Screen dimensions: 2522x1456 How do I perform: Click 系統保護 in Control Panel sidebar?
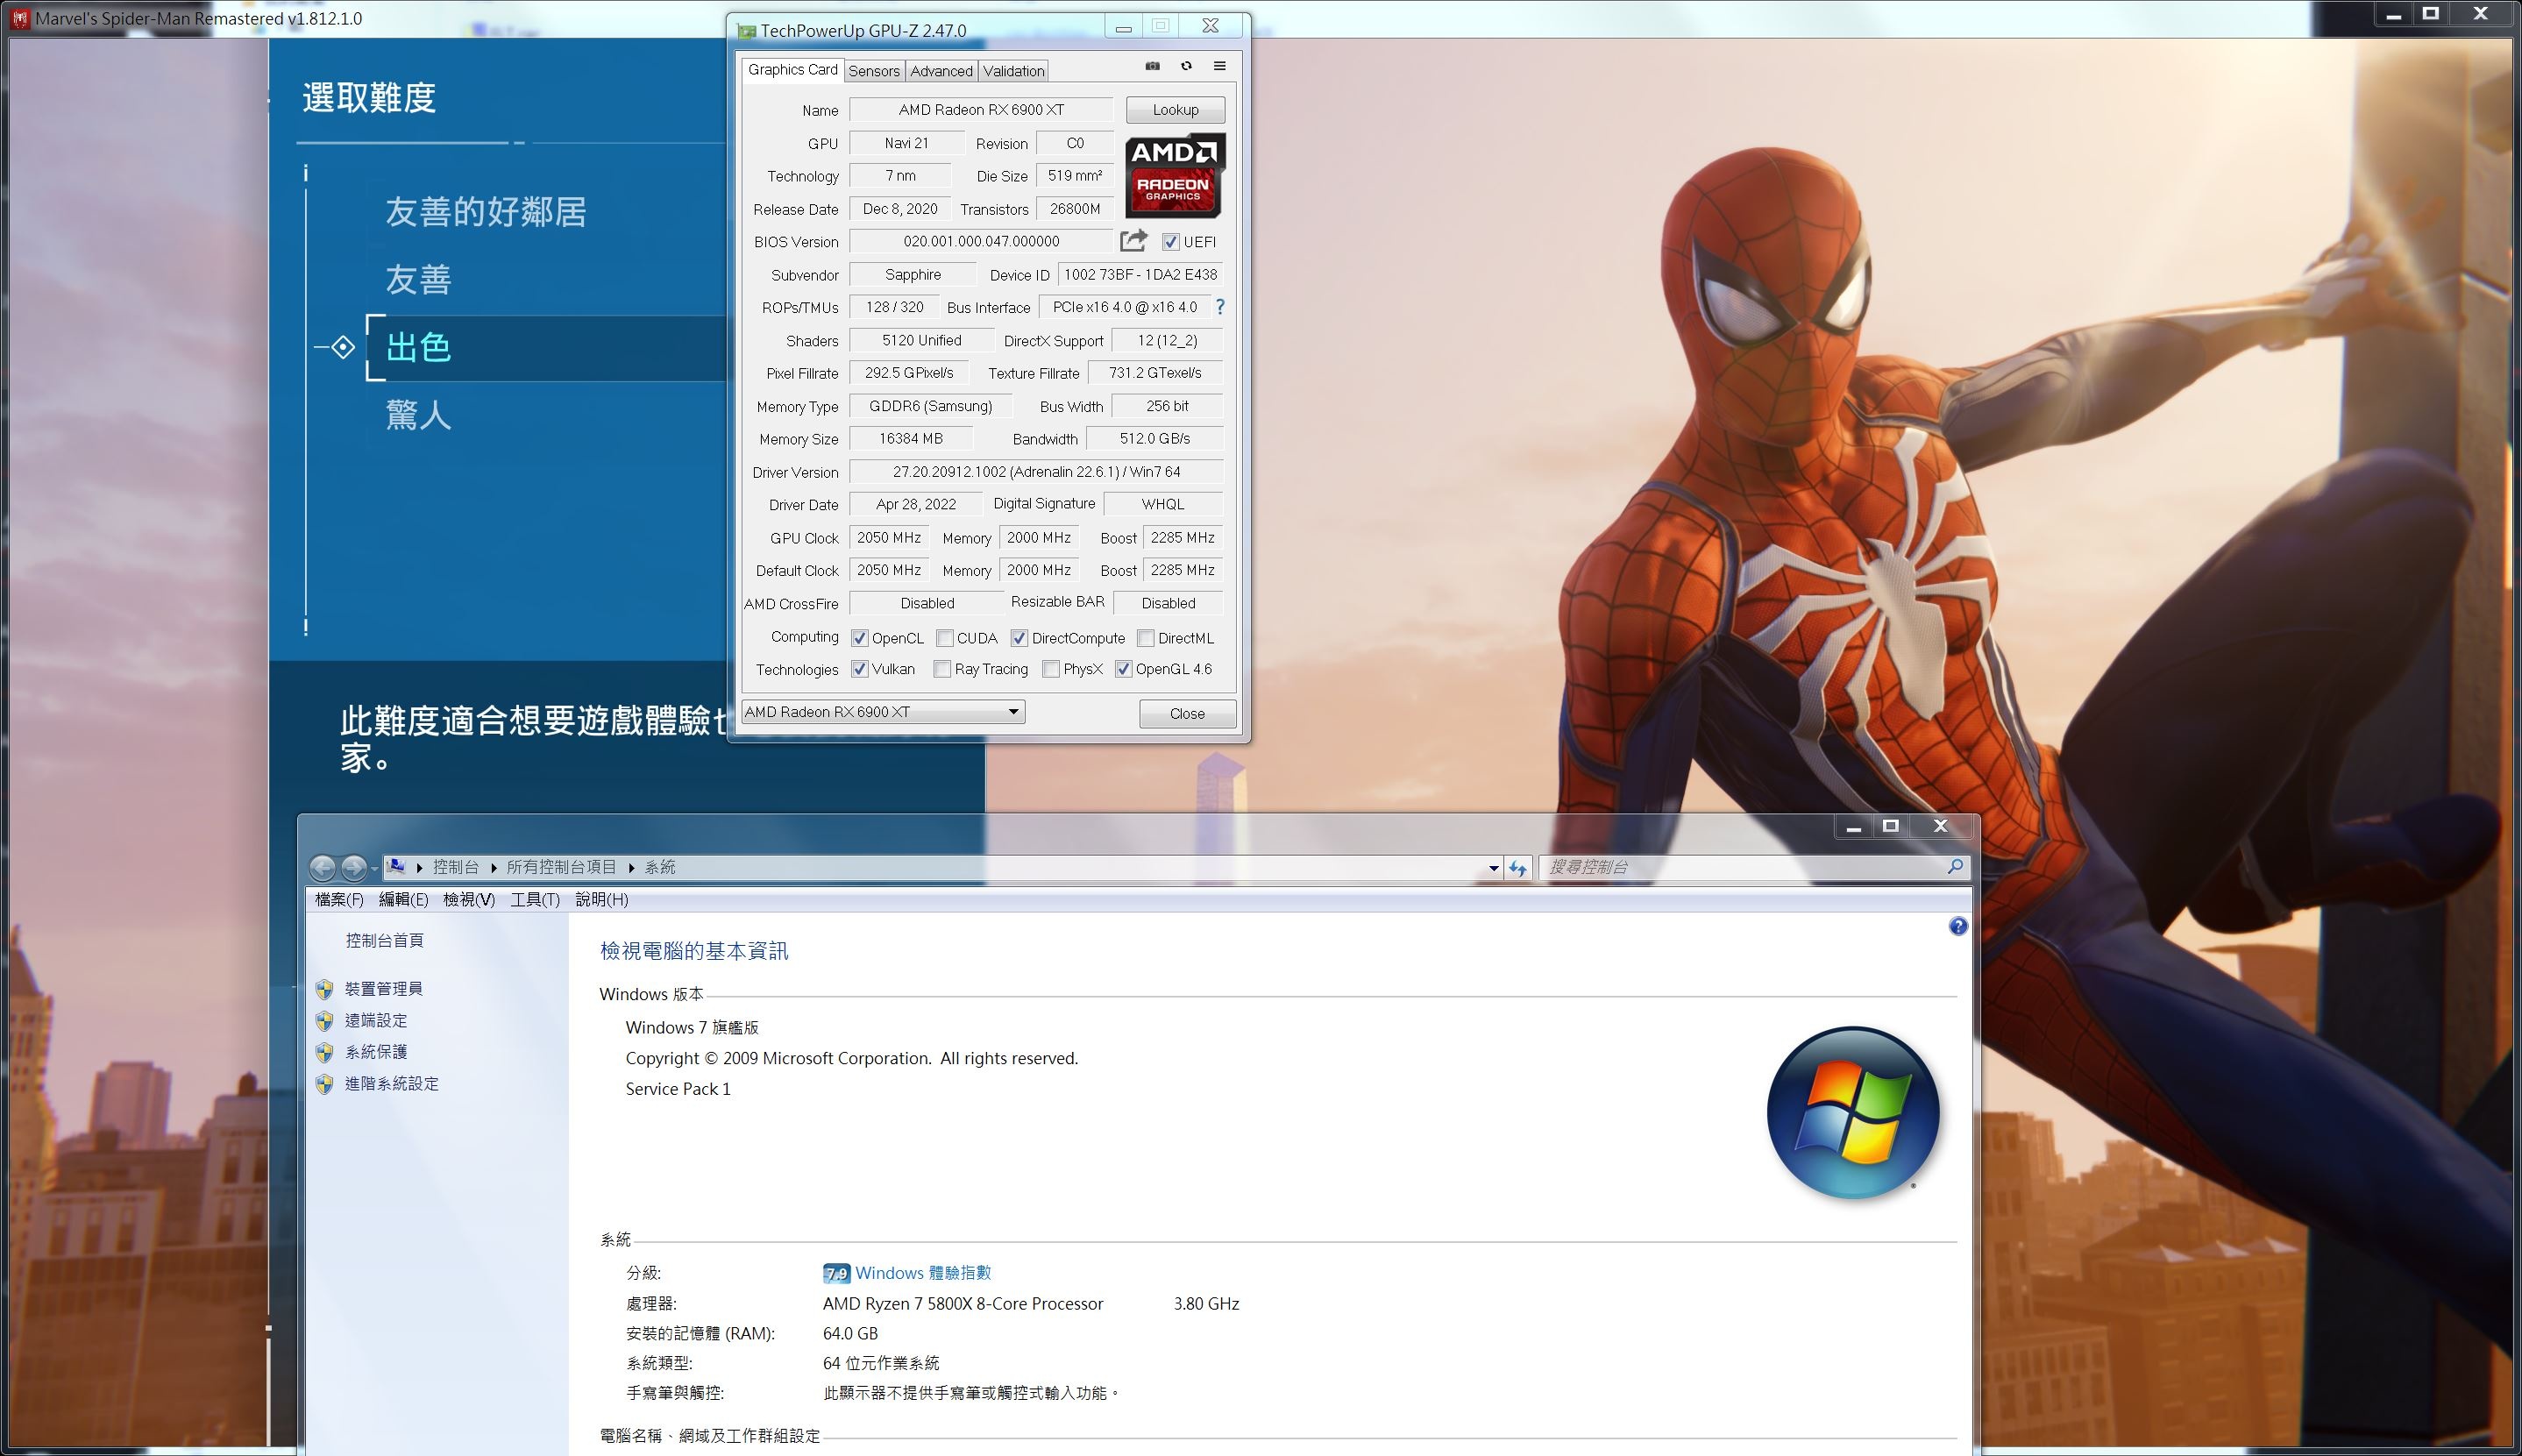tap(380, 1054)
